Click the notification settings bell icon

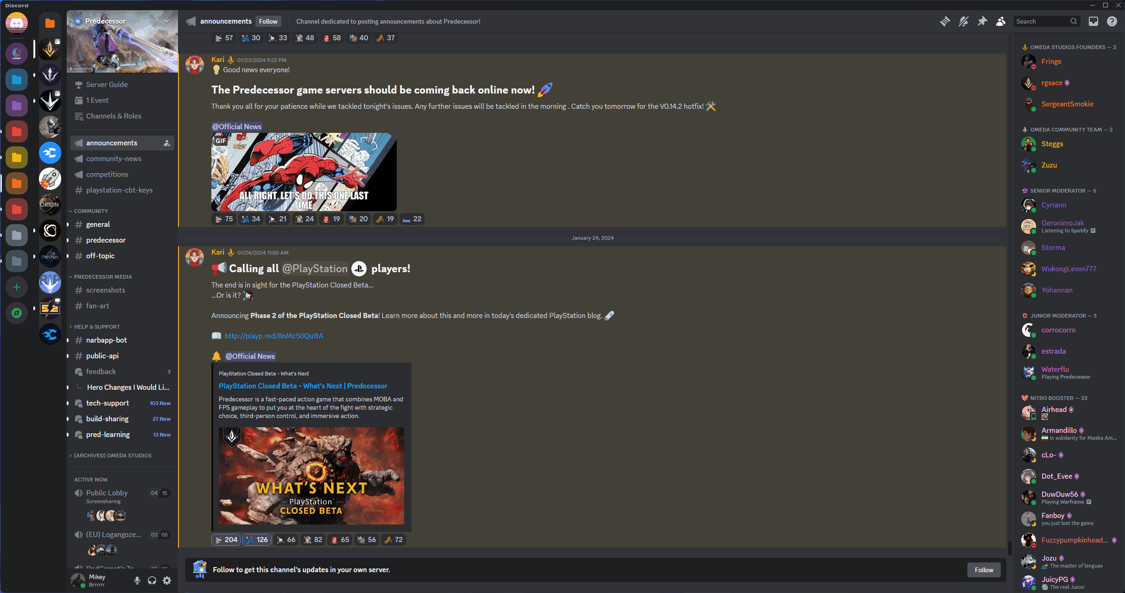(x=963, y=21)
